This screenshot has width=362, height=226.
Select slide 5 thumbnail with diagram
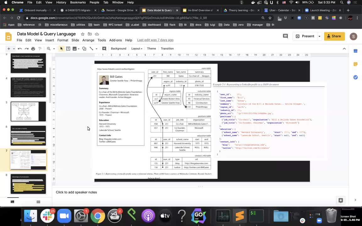(28, 111)
